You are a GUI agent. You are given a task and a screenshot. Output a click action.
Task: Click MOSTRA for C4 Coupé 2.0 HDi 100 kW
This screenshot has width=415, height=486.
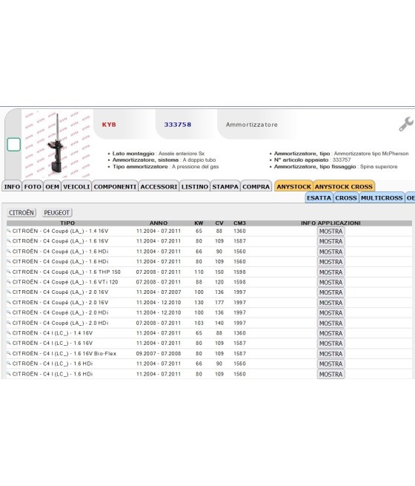coord(331,312)
